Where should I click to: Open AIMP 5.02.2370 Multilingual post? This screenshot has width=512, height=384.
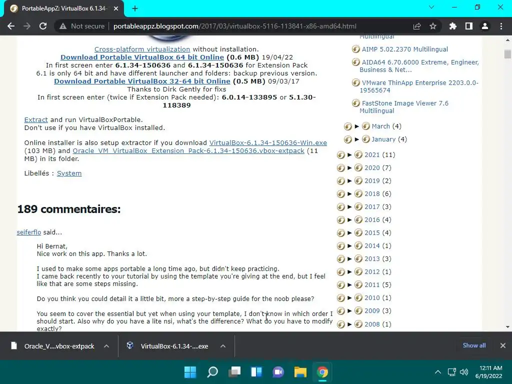(404, 49)
